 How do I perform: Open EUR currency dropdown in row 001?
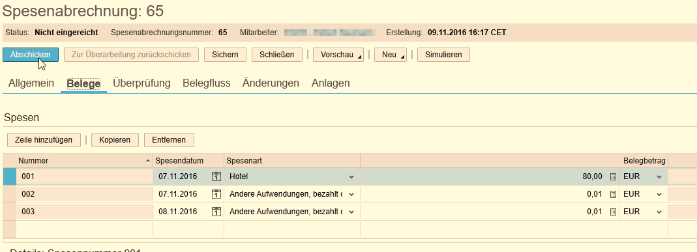pyautogui.click(x=659, y=176)
